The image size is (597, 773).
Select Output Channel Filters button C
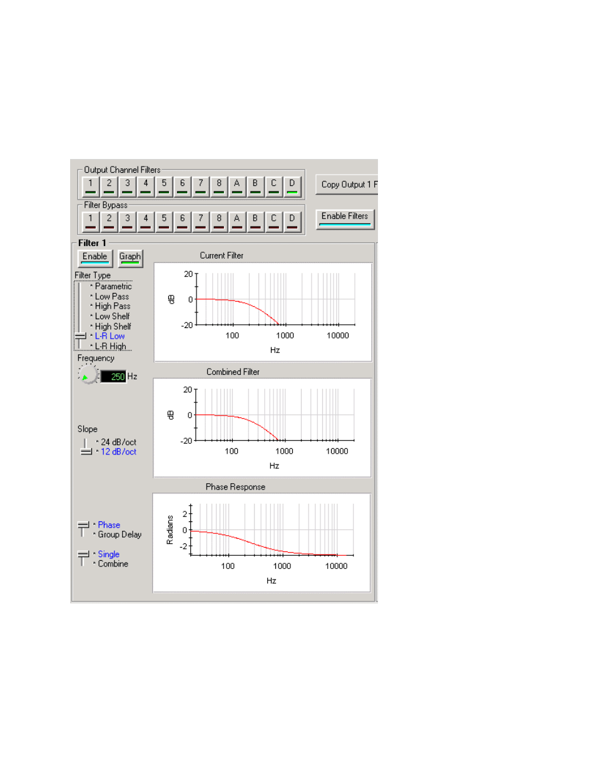273,187
